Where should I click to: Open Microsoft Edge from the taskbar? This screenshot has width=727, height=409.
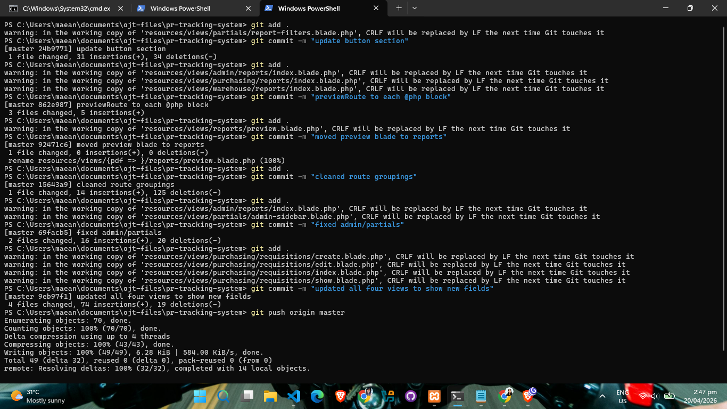(x=317, y=396)
